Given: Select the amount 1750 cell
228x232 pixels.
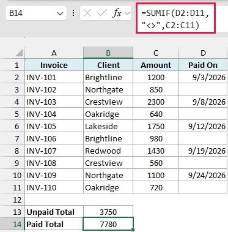Looking at the screenshot, I should tap(156, 126).
